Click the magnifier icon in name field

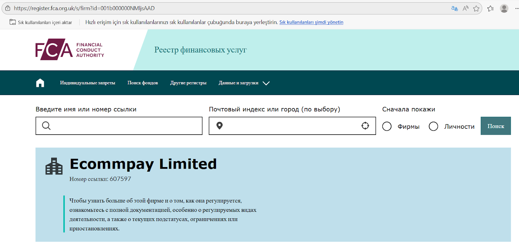point(46,126)
